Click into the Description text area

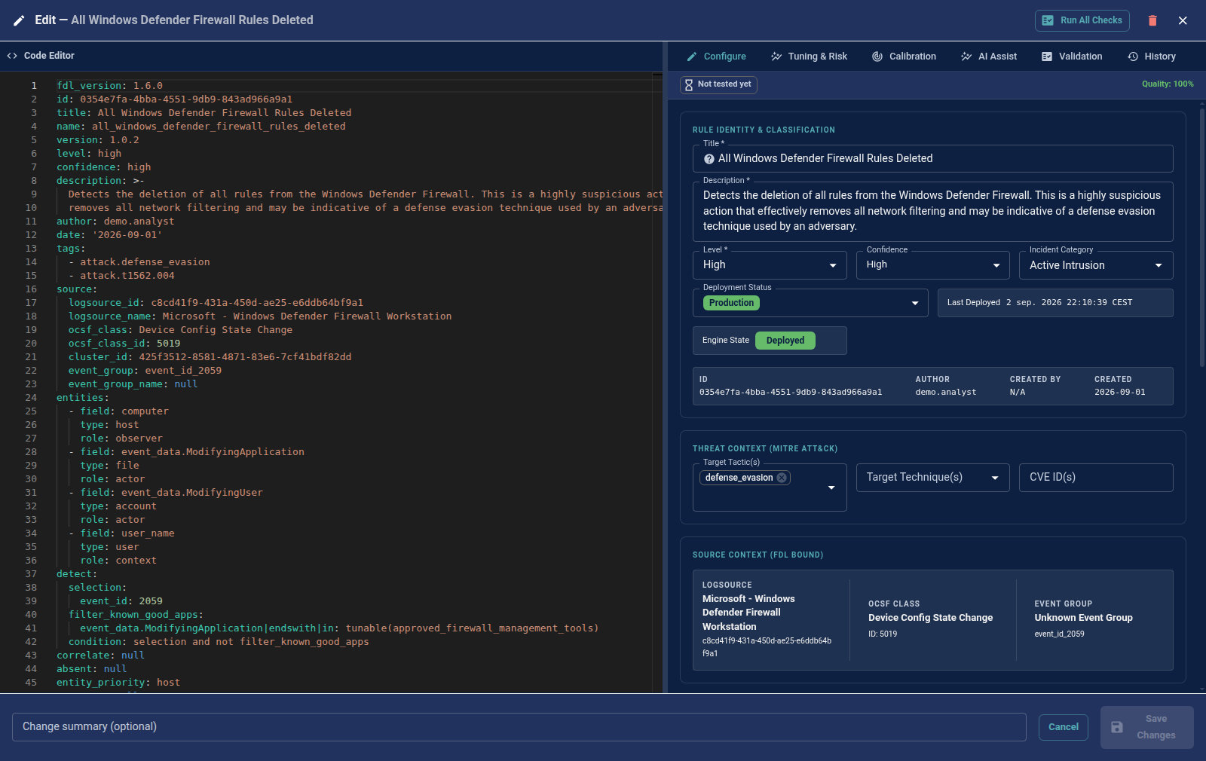pos(933,211)
